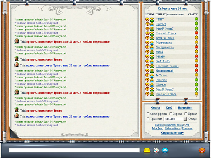The image size is (211, 158).
Task: Click the blue X clear icon
Action: tap(165, 150)
